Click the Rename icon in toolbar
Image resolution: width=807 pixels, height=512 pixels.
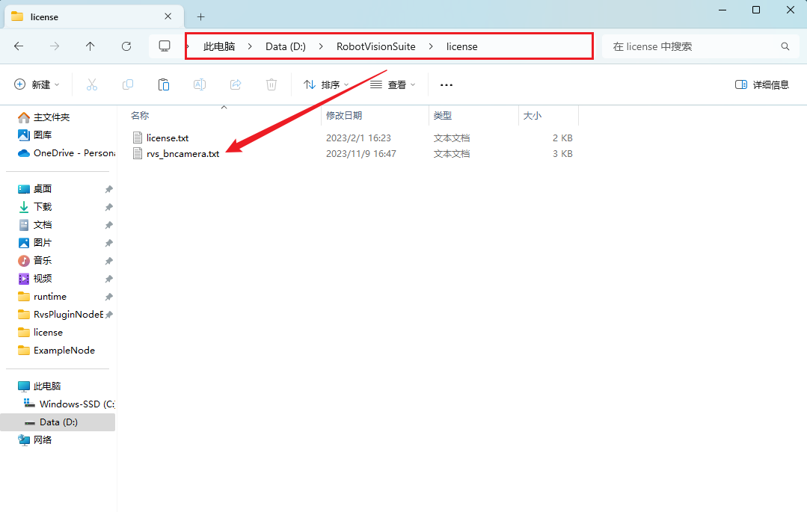[x=200, y=85]
